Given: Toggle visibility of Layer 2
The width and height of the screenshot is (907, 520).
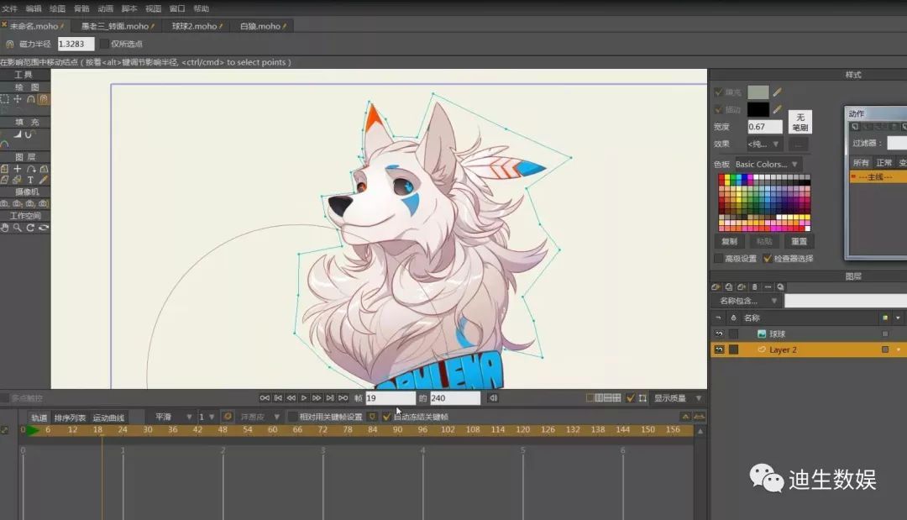Looking at the screenshot, I should [719, 349].
